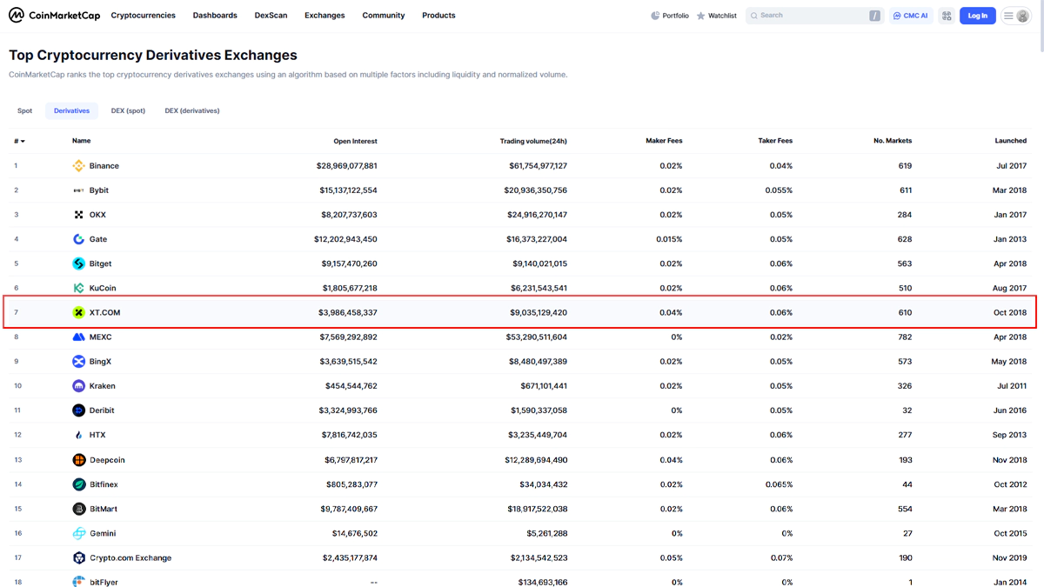Image resolution: width=1044 pixels, height=587 pixels.
Task: Switch to the Spot tab
Action: click(x=25, y=111)
